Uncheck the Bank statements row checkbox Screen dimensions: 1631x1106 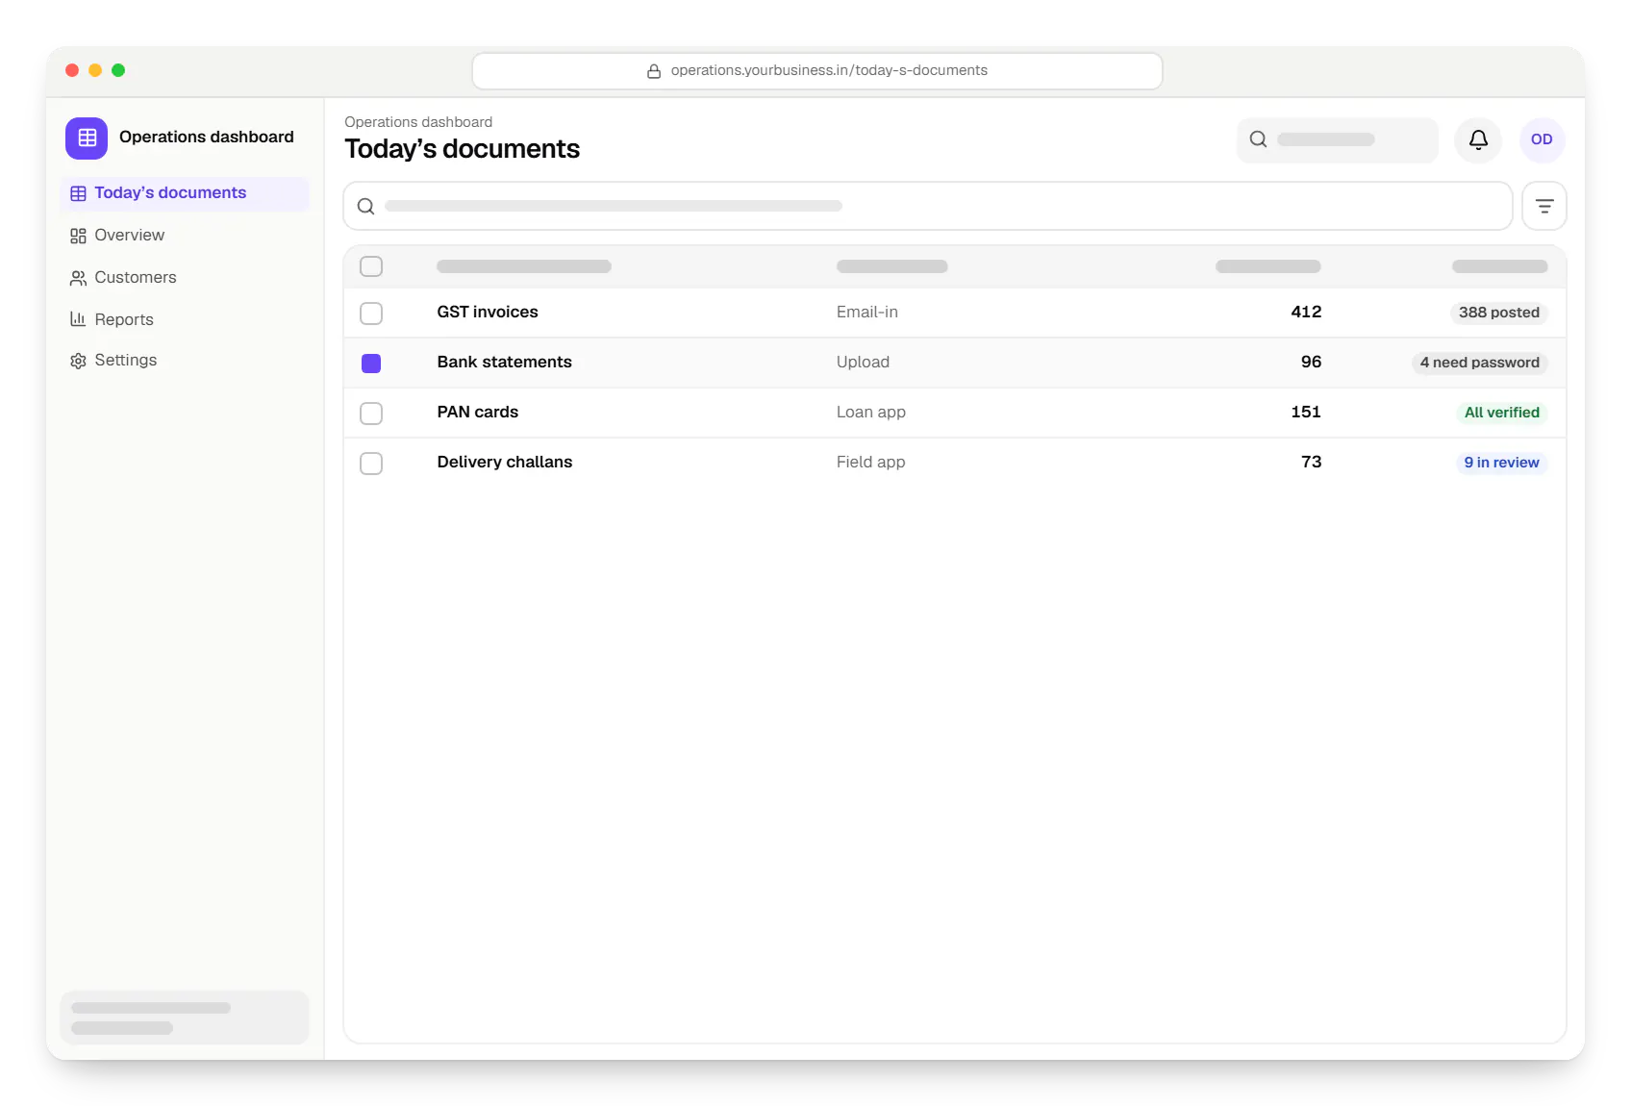(371, 364)
